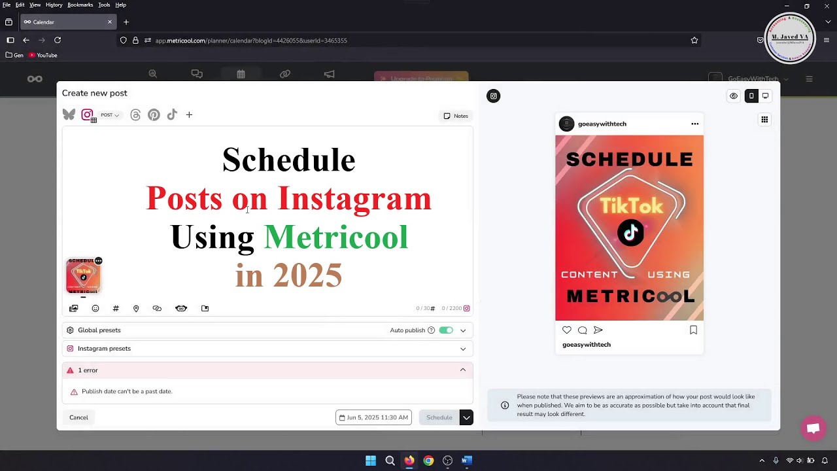Image resolution: width=837 pixels, height=471 pixels.
Task: Add another social network with plus icon
Action: [x=189, y=115]
